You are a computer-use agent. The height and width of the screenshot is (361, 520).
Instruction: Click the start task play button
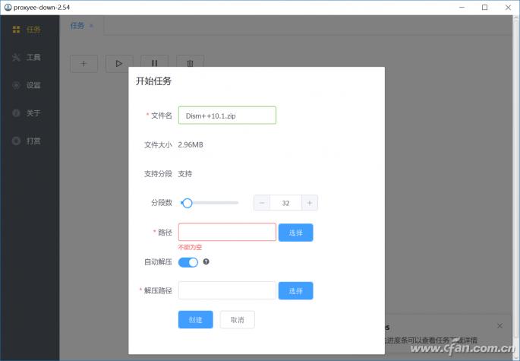tap(119, 63)
